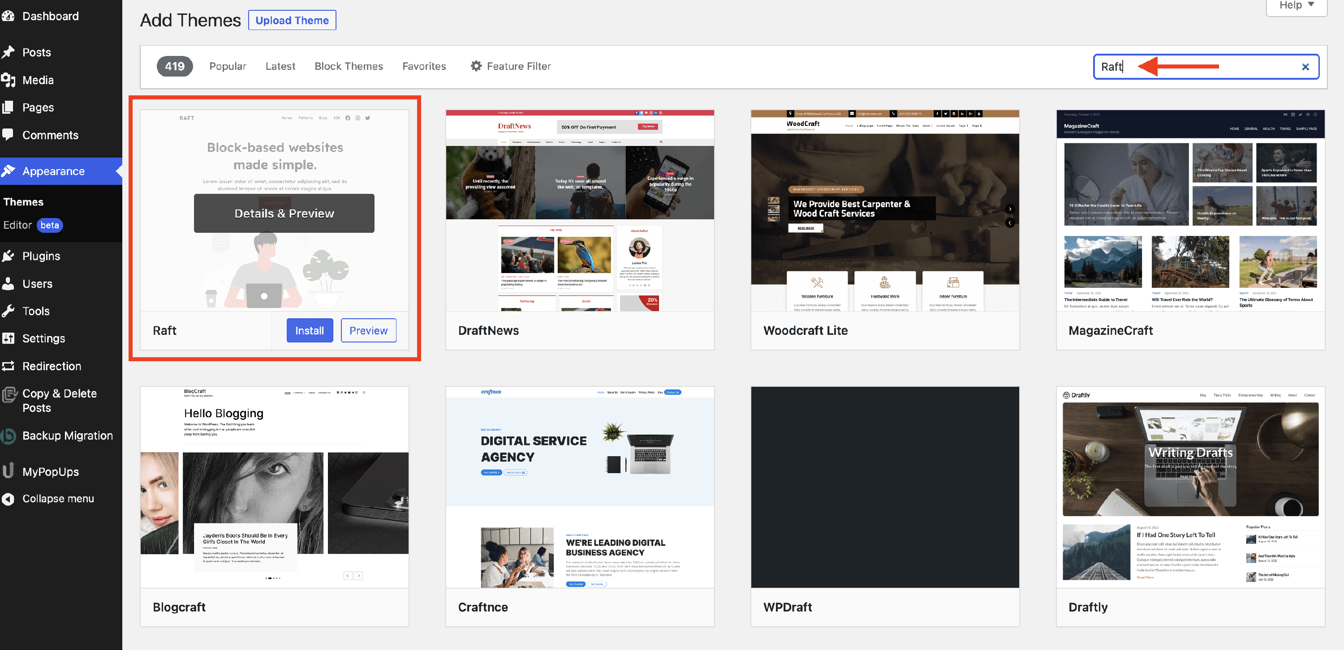Click the Settings sliders icon
The width and height of the screenshot is (1344, 650).
9,338
